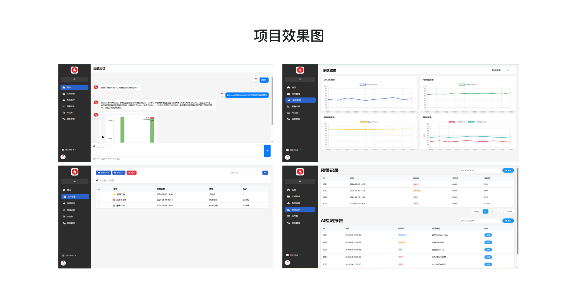Toggle hamburger menu in file manager sidebar
578x295 pixels.
(75, 181)
